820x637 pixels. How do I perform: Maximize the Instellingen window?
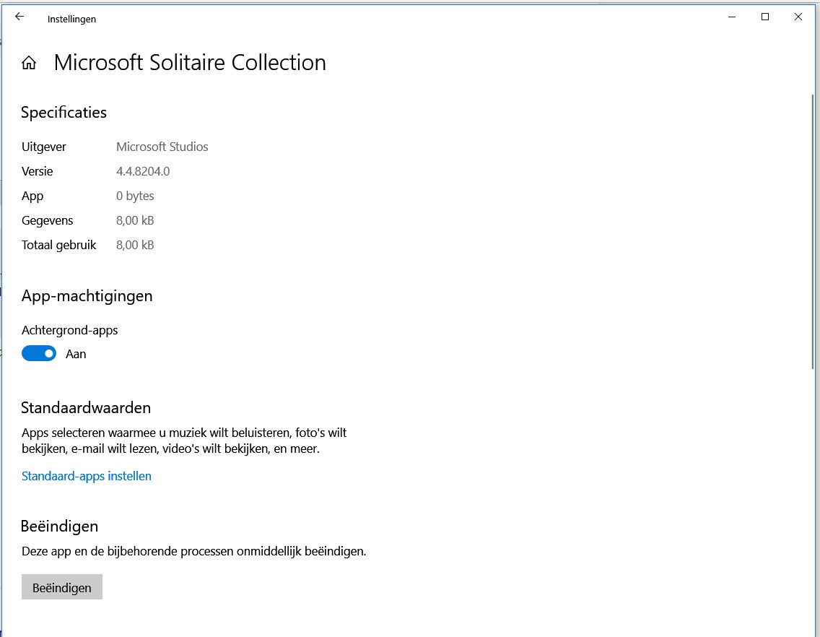click(x=764, y=17)
